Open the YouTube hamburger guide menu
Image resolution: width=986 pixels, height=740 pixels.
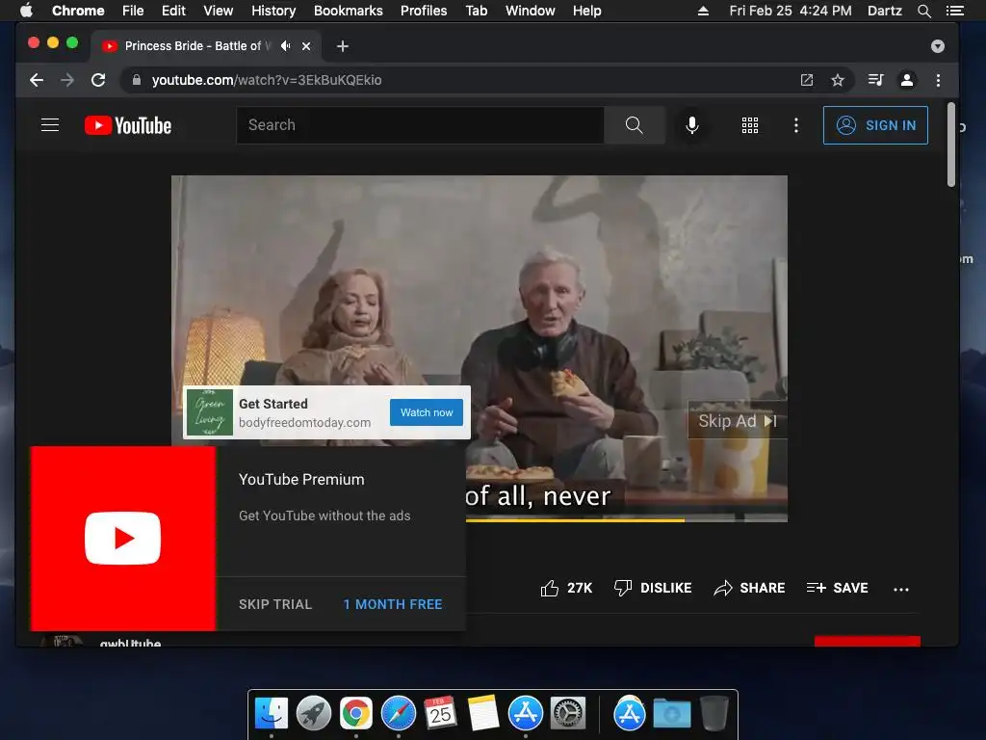(50, 125)
